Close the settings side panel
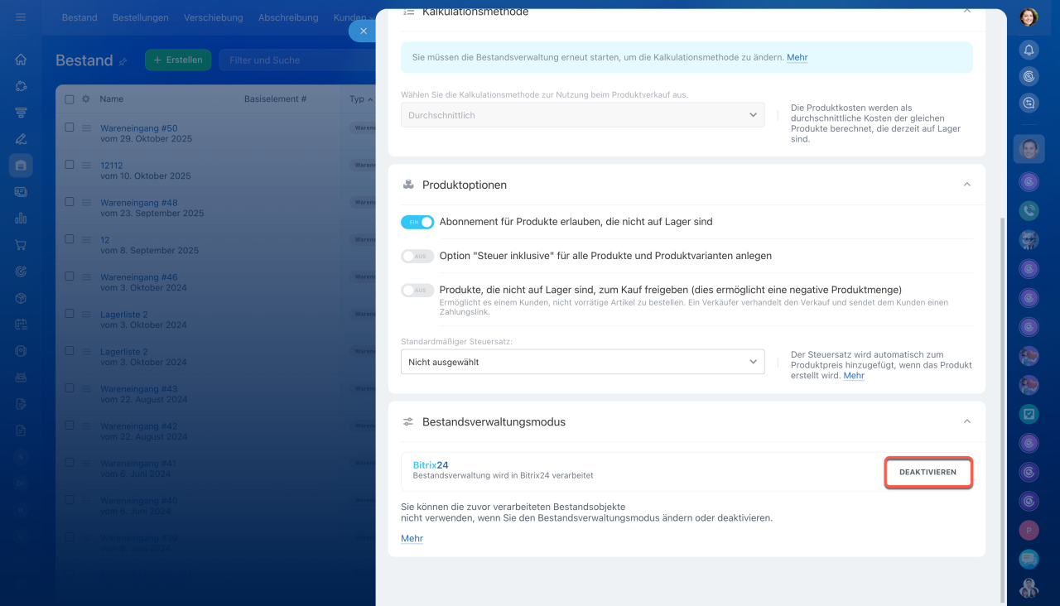This screenshot has width=1060, height=606. pos(363,31)
